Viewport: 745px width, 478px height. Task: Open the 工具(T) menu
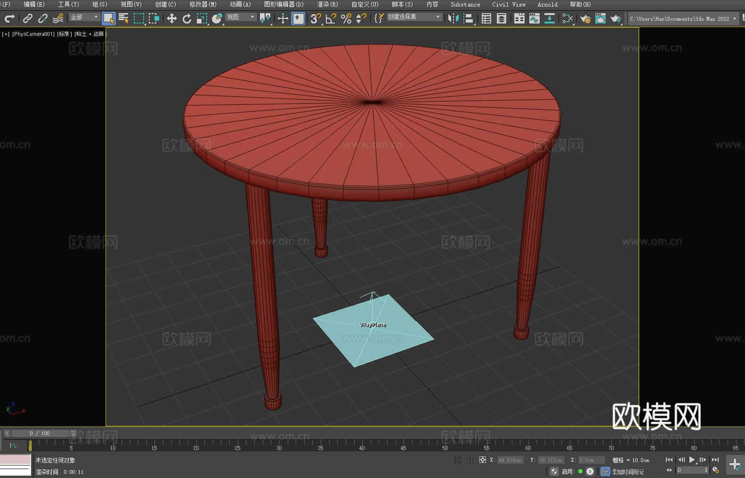click(69, 4)
